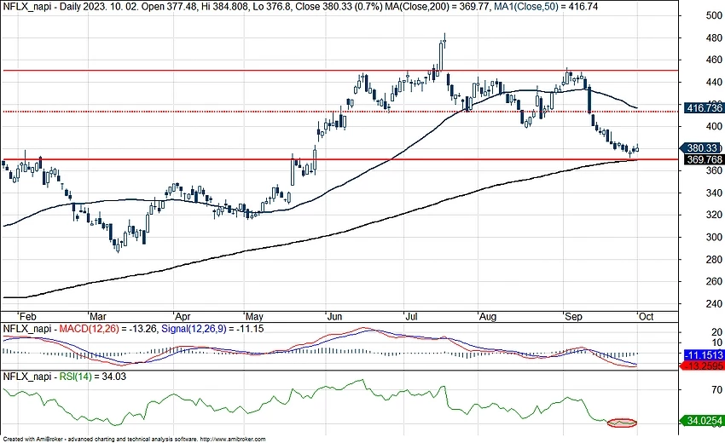Click the -13.2595 MACD value label
Viewport: 725px width, 443px height.
tap(702, 365)
